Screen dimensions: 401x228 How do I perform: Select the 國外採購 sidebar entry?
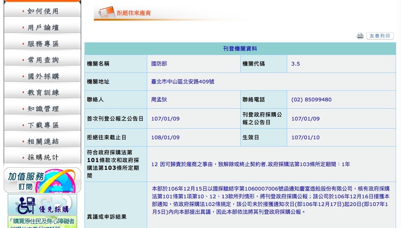click(42, 76)
